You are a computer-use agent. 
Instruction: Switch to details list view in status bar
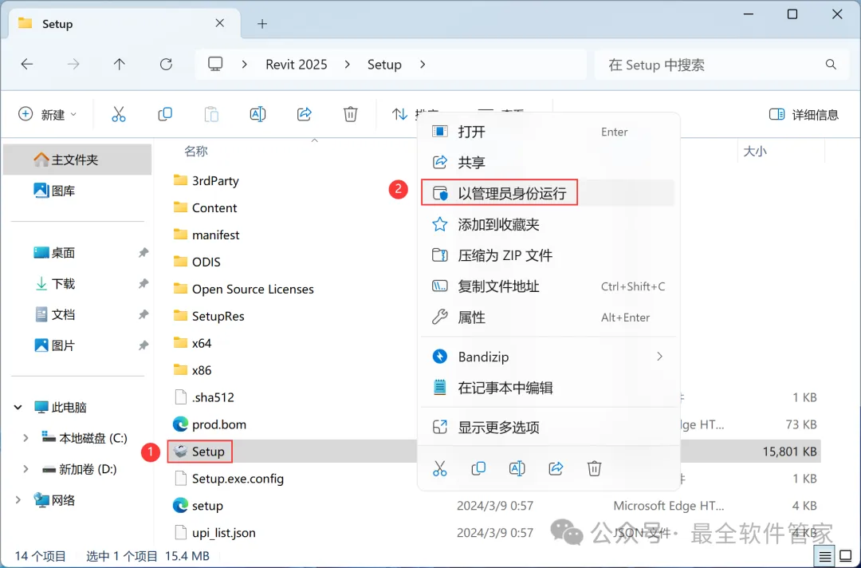pos(825,556)
